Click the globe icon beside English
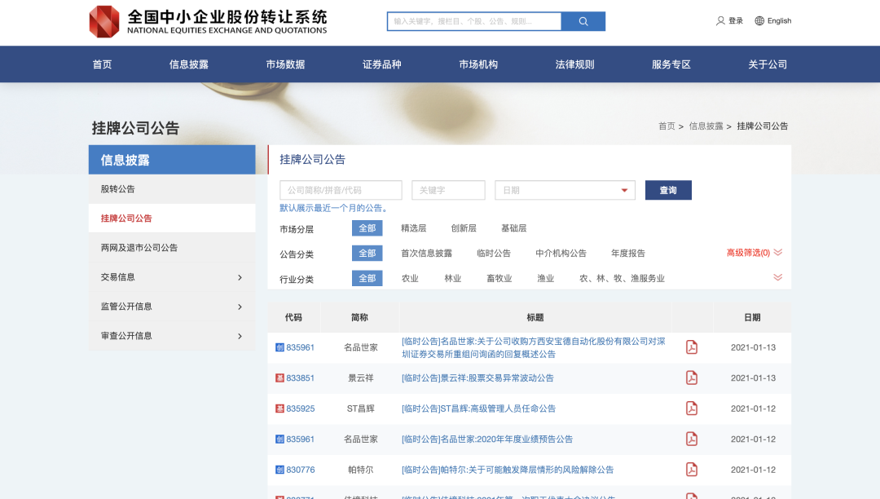This screenshot has height=499, width=880. click(x=759, y=20)
